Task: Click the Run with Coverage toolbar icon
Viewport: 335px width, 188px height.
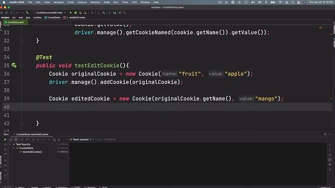Action: pos(80,13)
